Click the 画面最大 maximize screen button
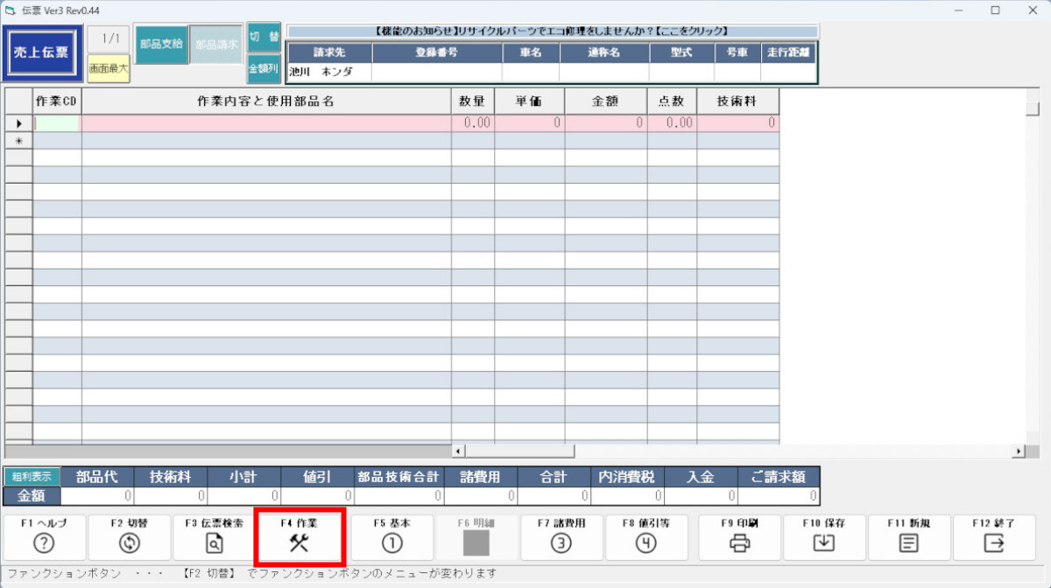 (109, 68)
